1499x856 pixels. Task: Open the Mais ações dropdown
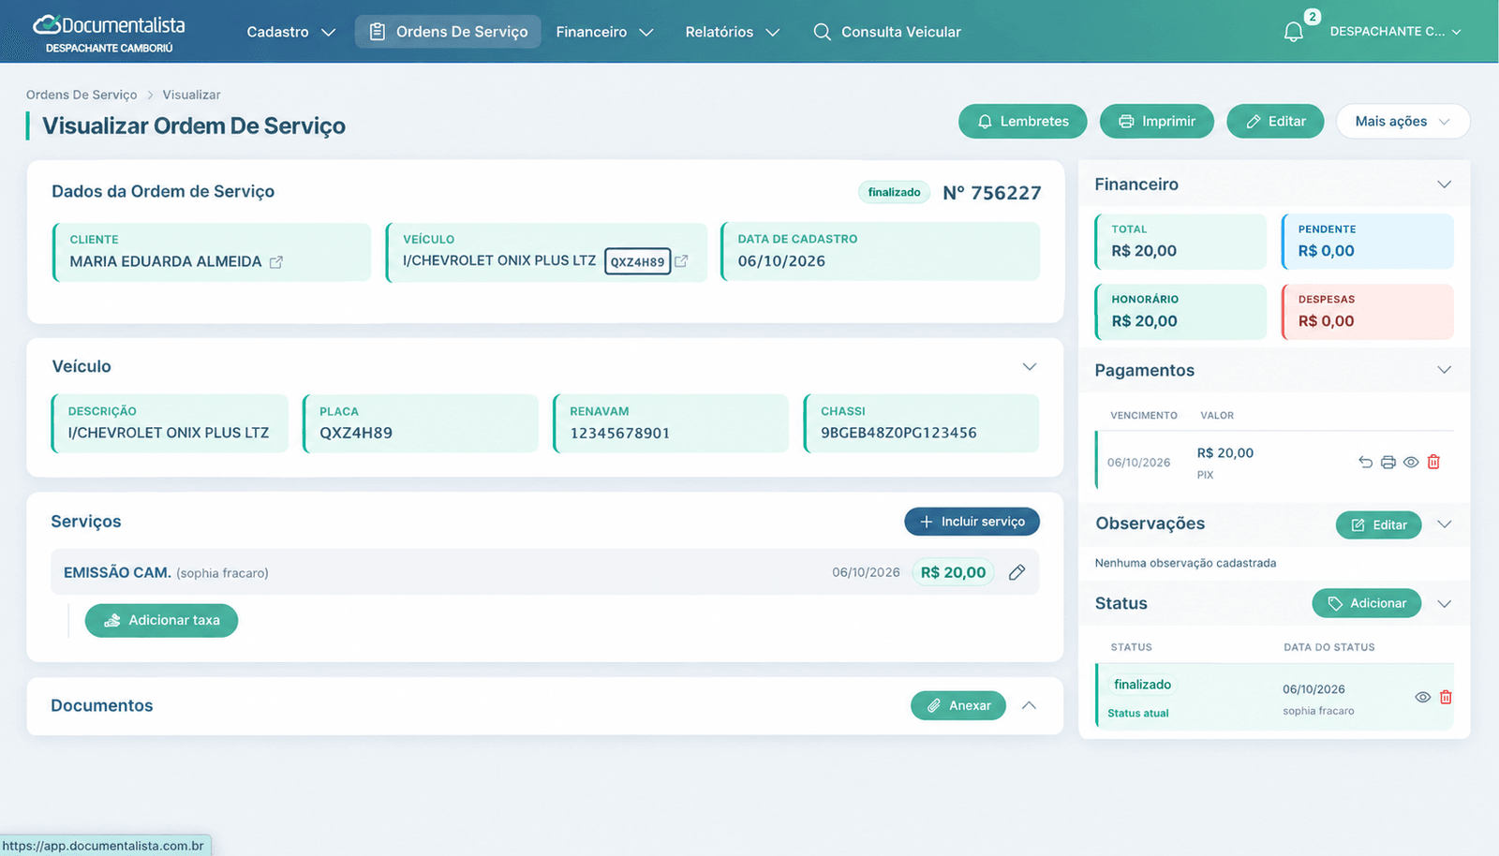[x=1403, y=121]
